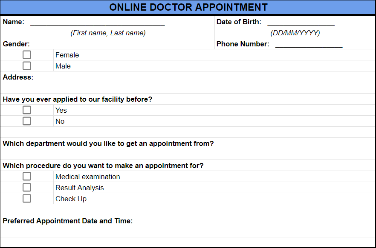Image resolution: width=376 pixels, height=248 pixels.
Task: Click the '(First name, Last name)' hint text
Action: click(108, 33)
